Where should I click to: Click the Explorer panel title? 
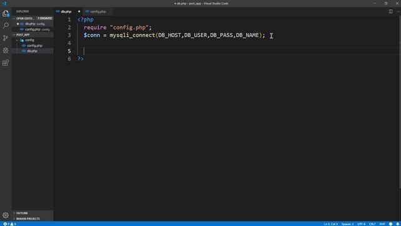click(x=23, y=11)
